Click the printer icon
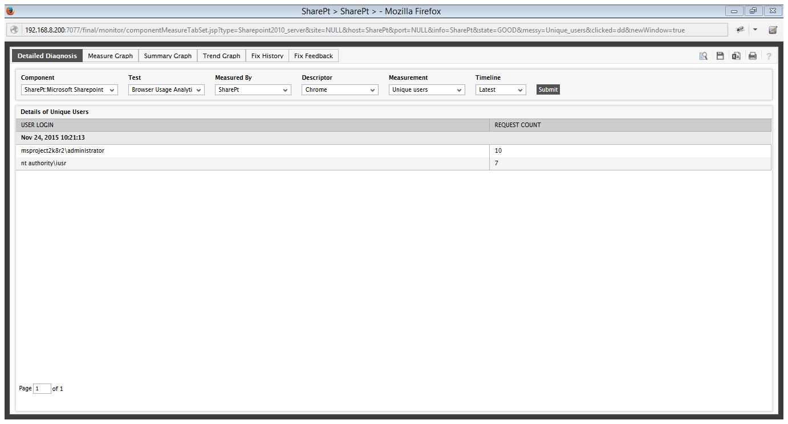 (753, 56)
